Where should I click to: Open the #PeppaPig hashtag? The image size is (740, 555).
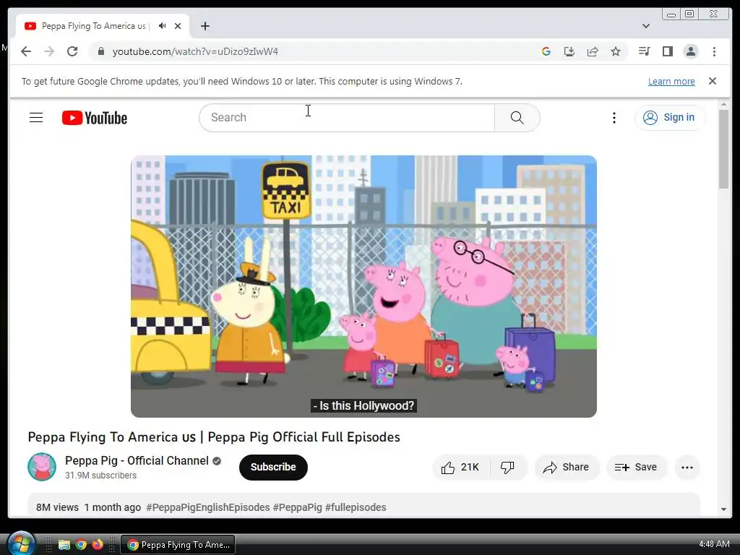coord(297,507)
